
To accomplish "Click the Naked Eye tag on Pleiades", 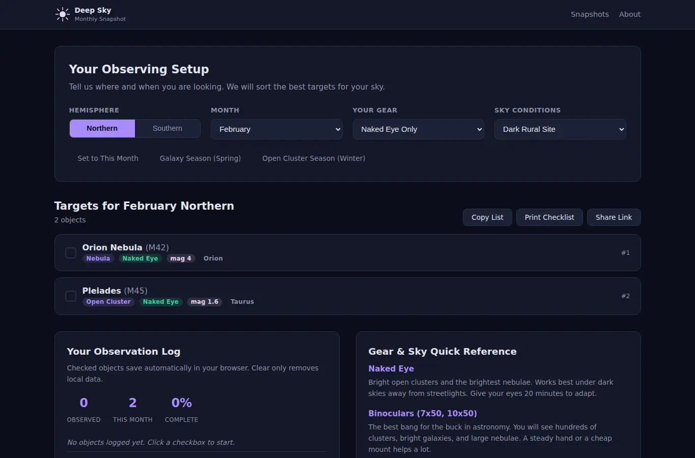I will [161, 302].
